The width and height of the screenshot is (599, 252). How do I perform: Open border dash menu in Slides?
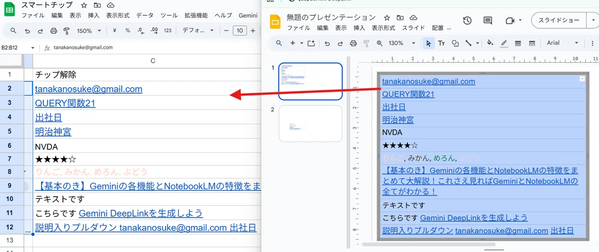532,43
